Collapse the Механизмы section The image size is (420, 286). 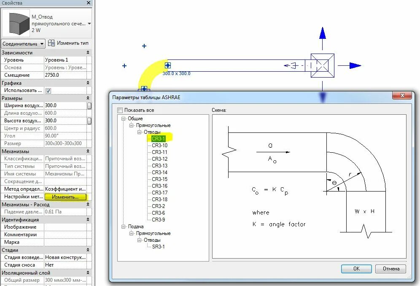pos(88,151)
